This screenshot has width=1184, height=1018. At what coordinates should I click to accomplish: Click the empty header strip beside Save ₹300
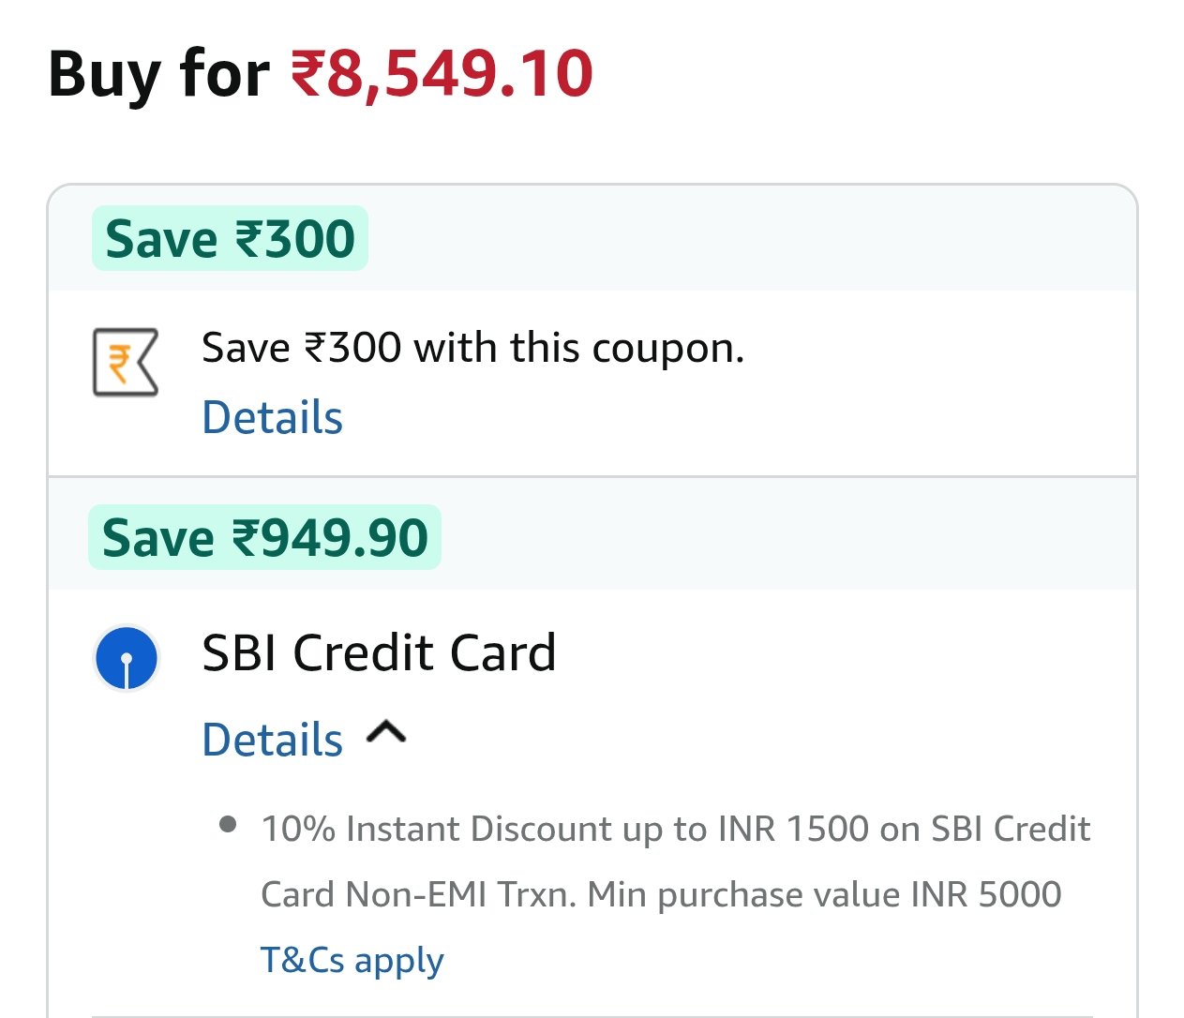tap(750, 239)
